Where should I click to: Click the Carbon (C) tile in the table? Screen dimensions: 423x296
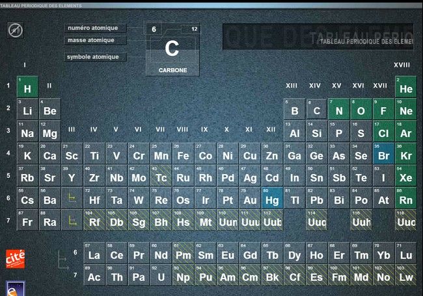point(316,110)
